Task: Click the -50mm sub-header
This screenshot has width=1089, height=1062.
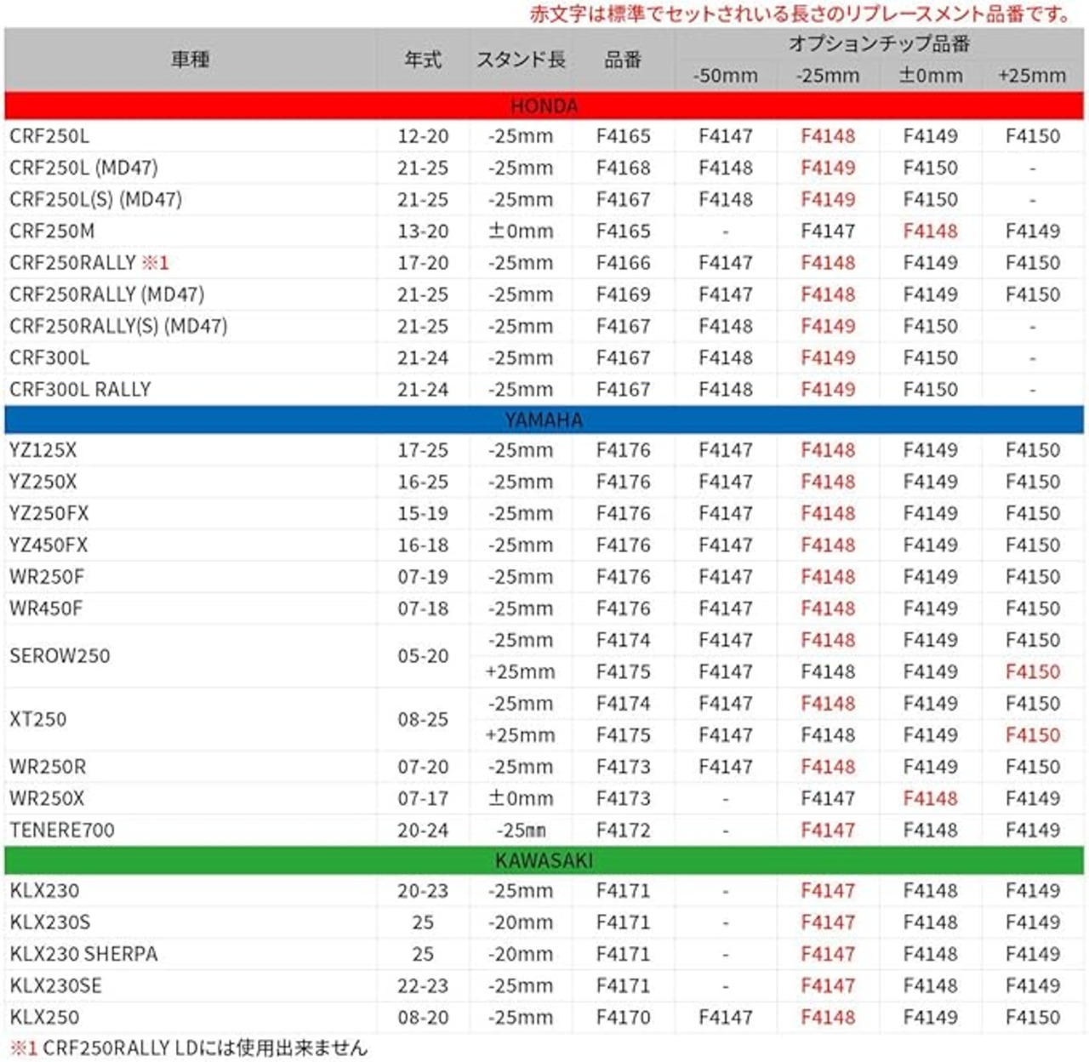Action: pos(725,75)
